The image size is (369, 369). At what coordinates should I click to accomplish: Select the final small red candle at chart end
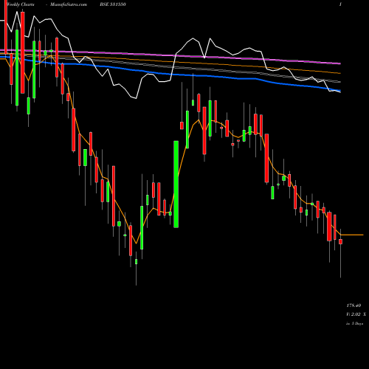click(x=340, y=241)
